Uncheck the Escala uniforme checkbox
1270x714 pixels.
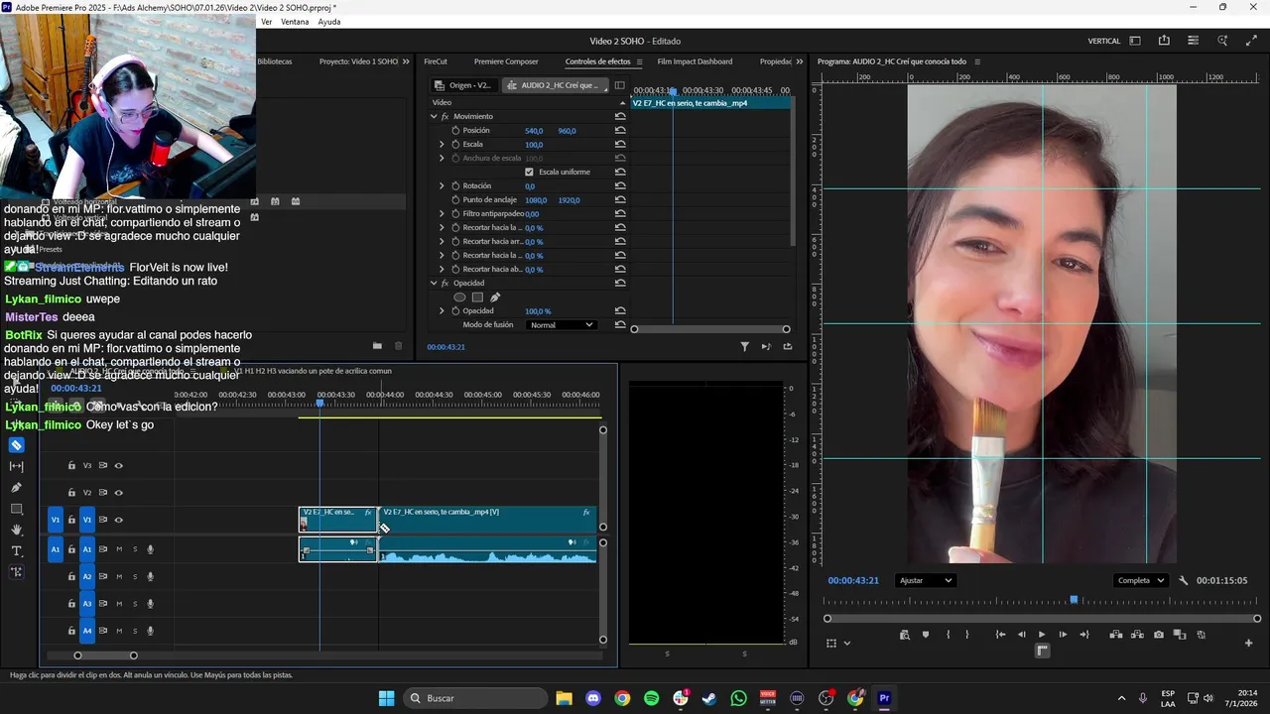coord(529,172)
